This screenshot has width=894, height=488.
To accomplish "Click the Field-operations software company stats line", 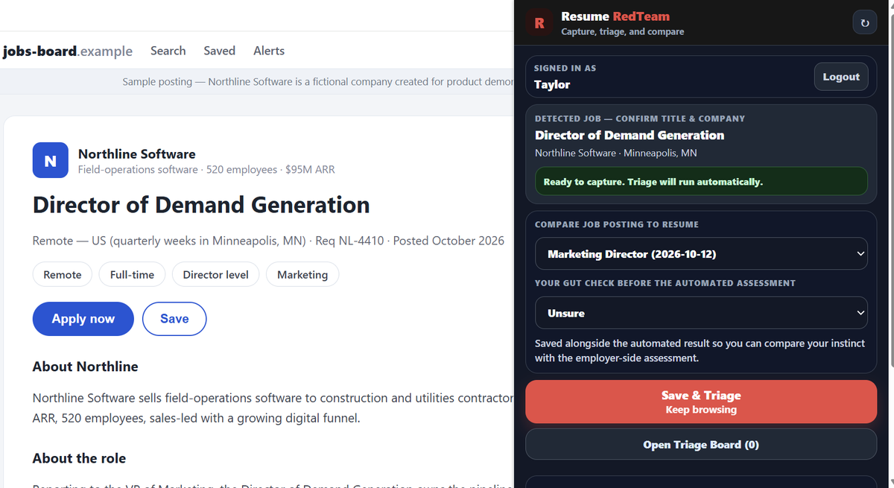I will tap(206, 170).
